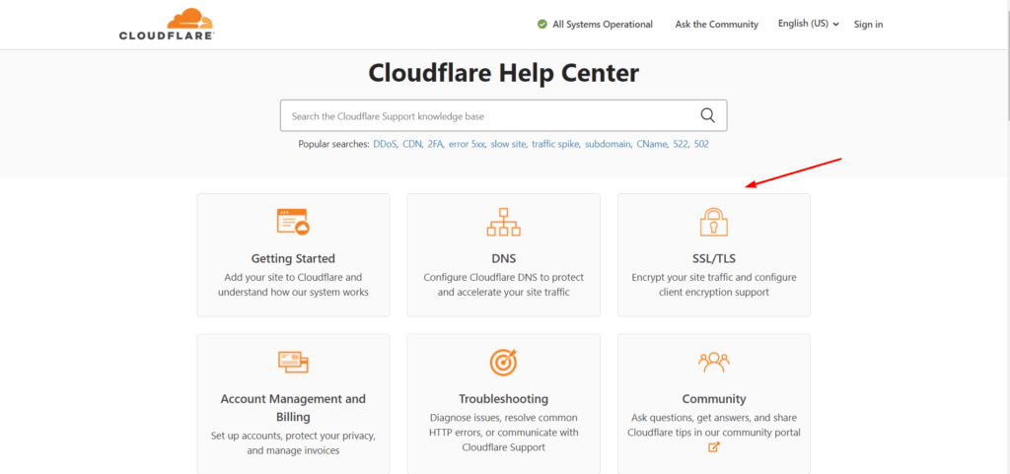1010x474 pixels.
Task: Open Ask the Community link
Action: 716,25
